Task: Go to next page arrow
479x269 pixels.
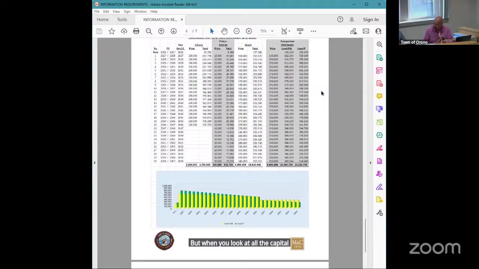Action: (174, 31)
